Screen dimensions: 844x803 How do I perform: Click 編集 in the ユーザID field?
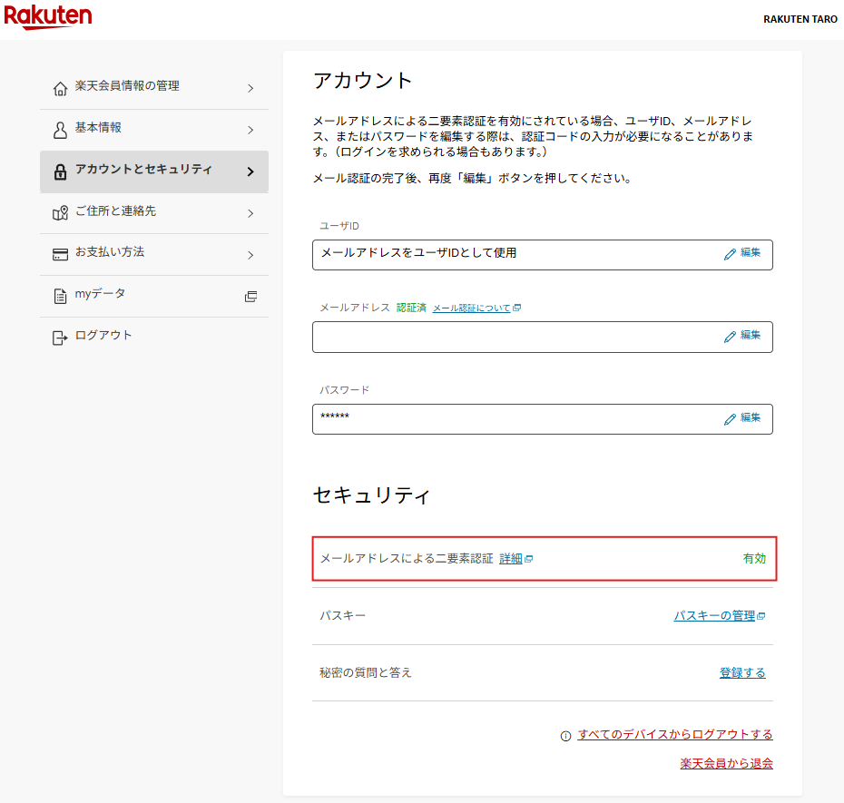click(751, 252)
